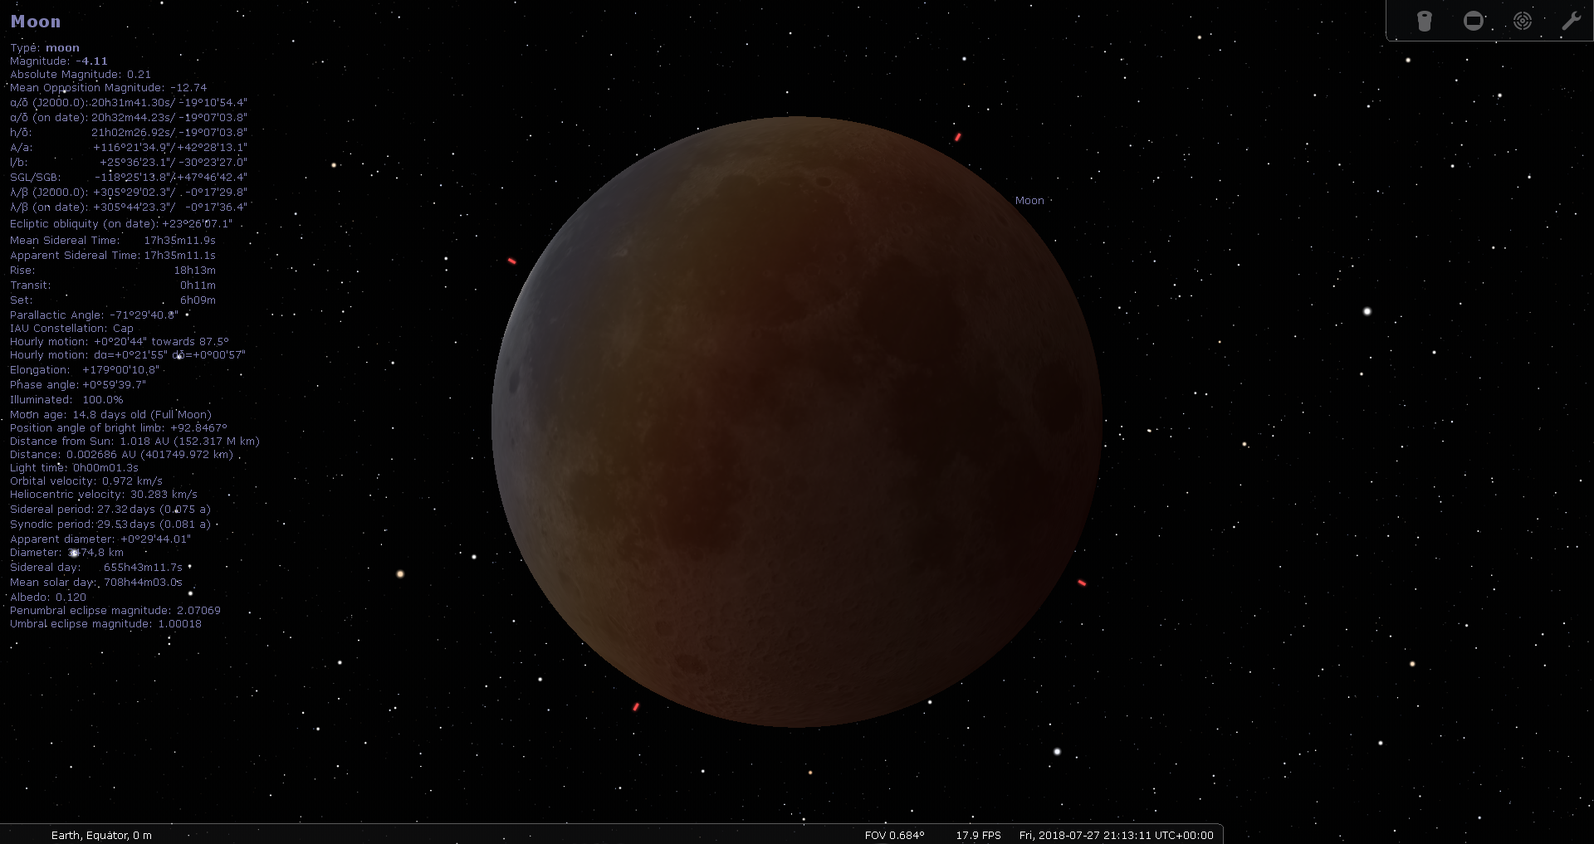
Task: Click the FOV indicator in the status bar
Action: (x=895, y=835)
